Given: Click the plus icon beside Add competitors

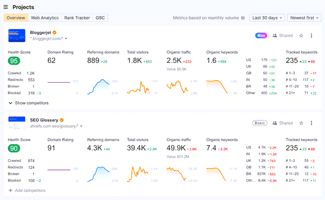Looking at the screenshot, I should tap(11, 190).
